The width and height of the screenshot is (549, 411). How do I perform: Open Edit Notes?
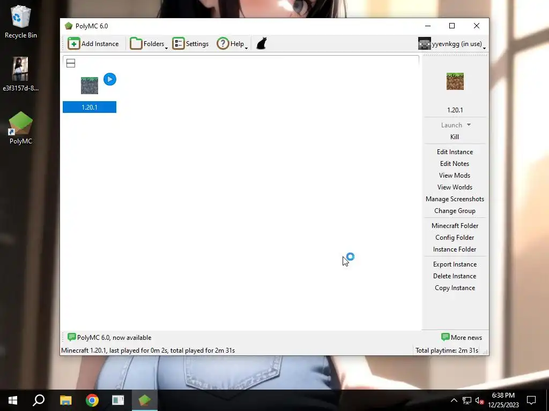[x=455, y=164]
